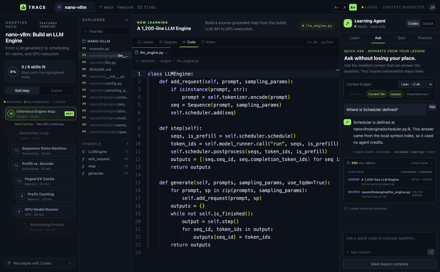Click Take 60s challenge link
This screenshot has height=272, width=440.
50,124
